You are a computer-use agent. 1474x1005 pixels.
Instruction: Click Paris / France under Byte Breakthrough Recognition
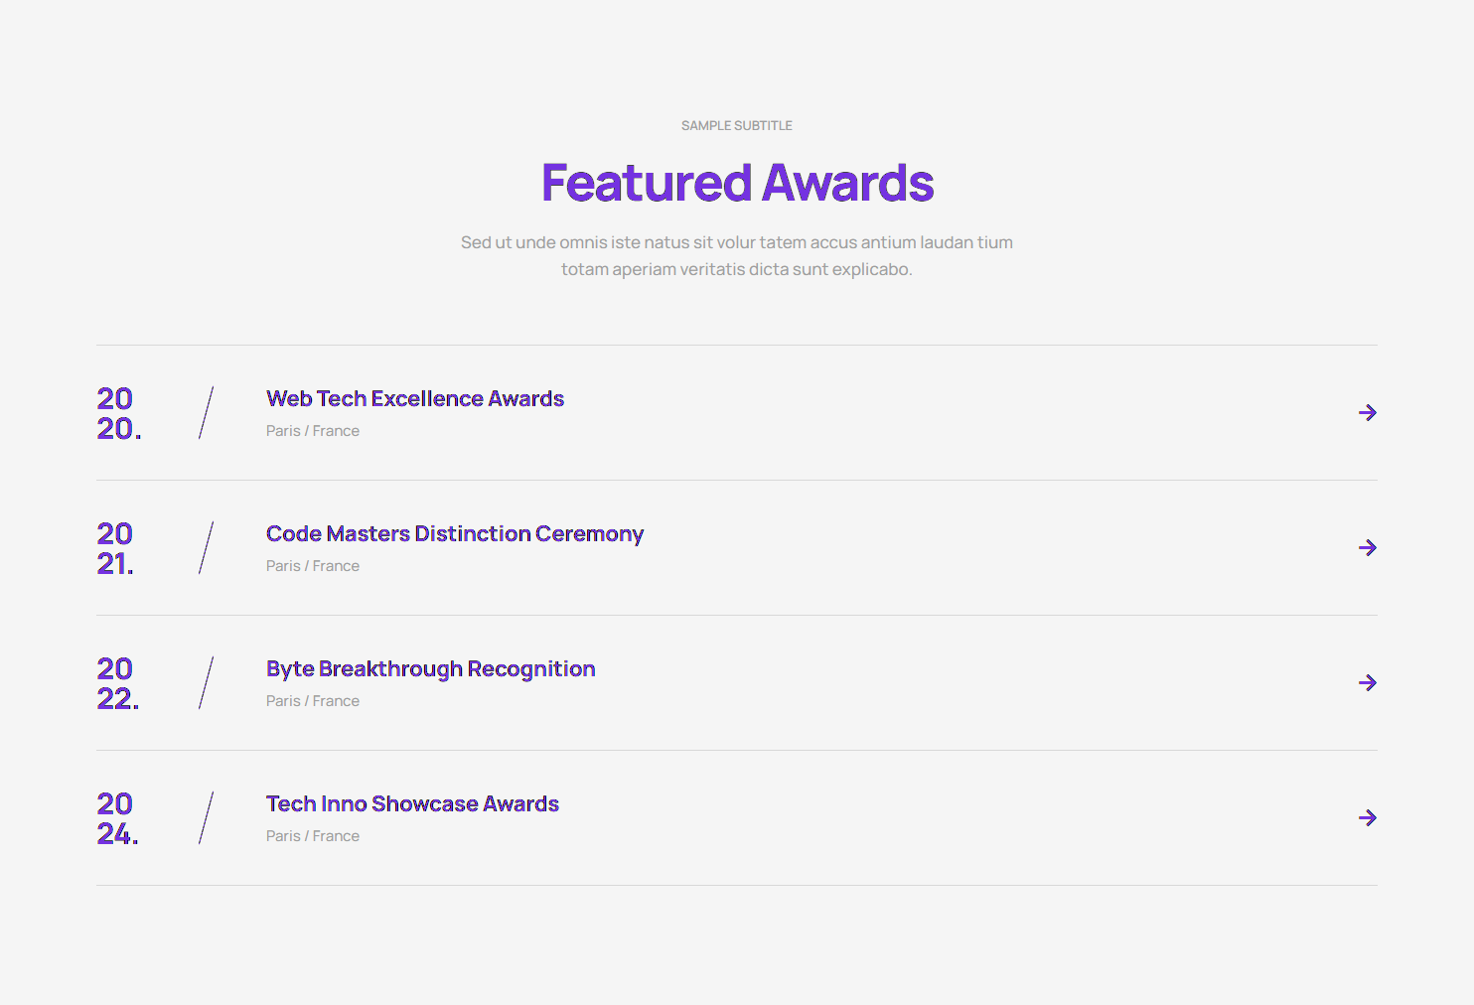pyautogui.click(x=312, y=701)
